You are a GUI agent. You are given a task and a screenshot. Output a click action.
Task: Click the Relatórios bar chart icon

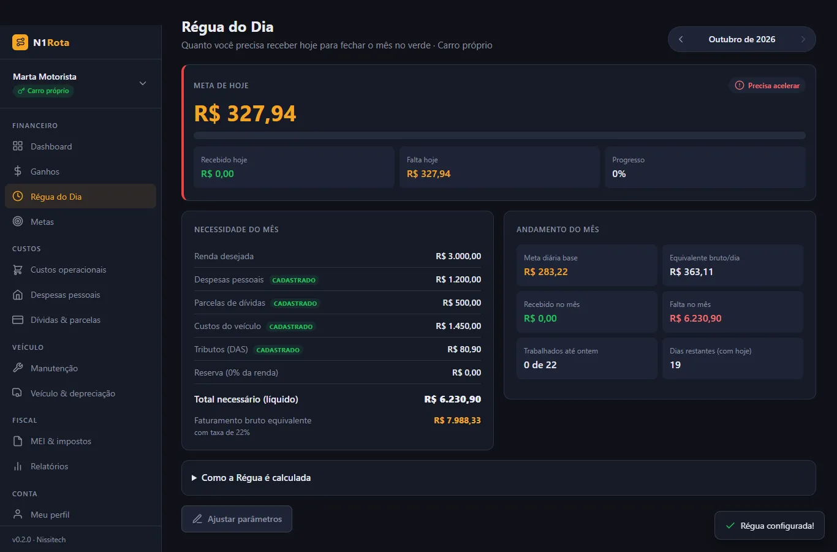(x=18, y=466)
